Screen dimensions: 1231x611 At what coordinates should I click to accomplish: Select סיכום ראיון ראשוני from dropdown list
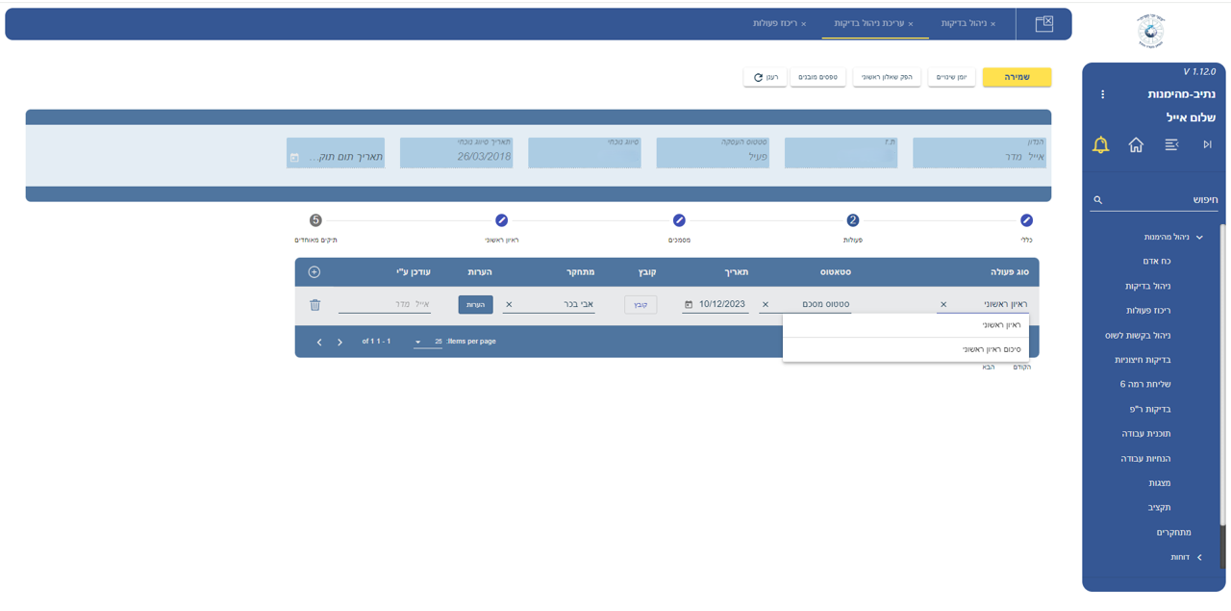pos(992,349)
